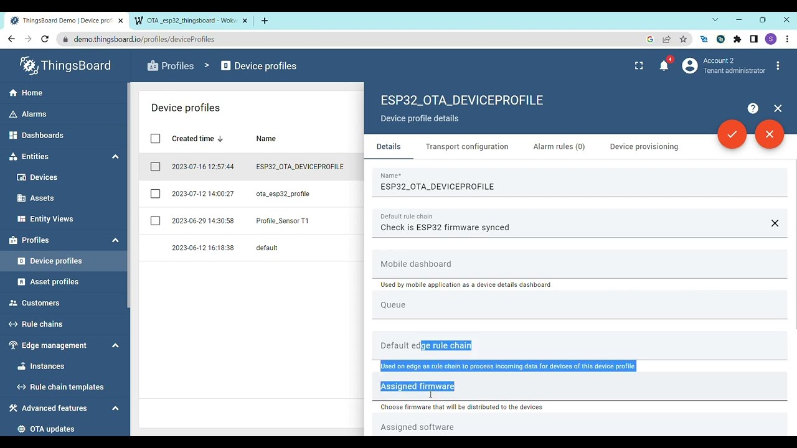797x448 pixels.
Task: Open the Mobile dashboard selector
Action: 580,264
